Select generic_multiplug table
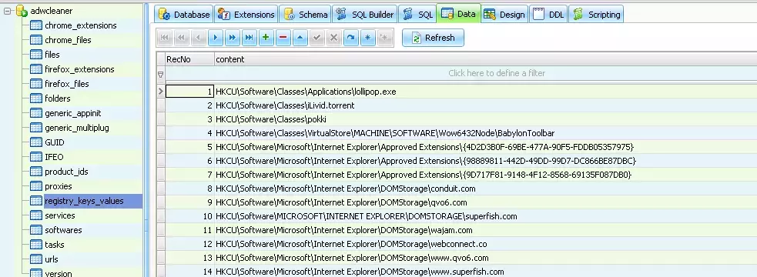Image resolution: width=757 pixels, height=277 pixels. pyautogui.click(x=77, y=128)
